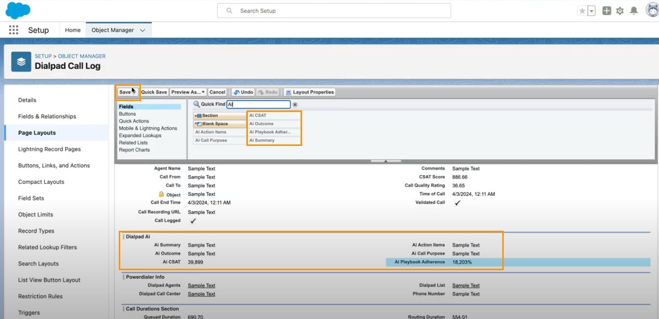
Task: Open the App Launcher grid icon
Action: tap(13, 30)
